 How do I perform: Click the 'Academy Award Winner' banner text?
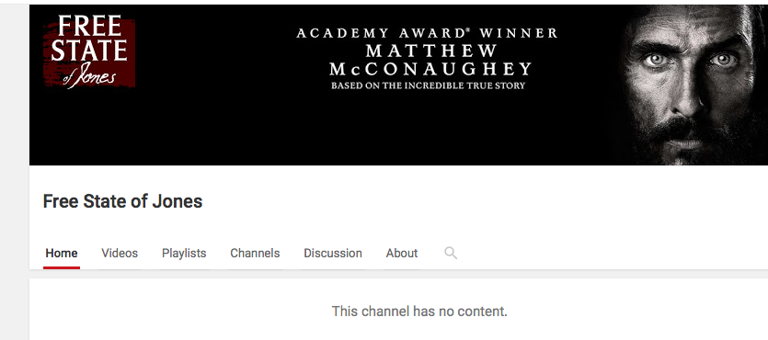point(427,33)
